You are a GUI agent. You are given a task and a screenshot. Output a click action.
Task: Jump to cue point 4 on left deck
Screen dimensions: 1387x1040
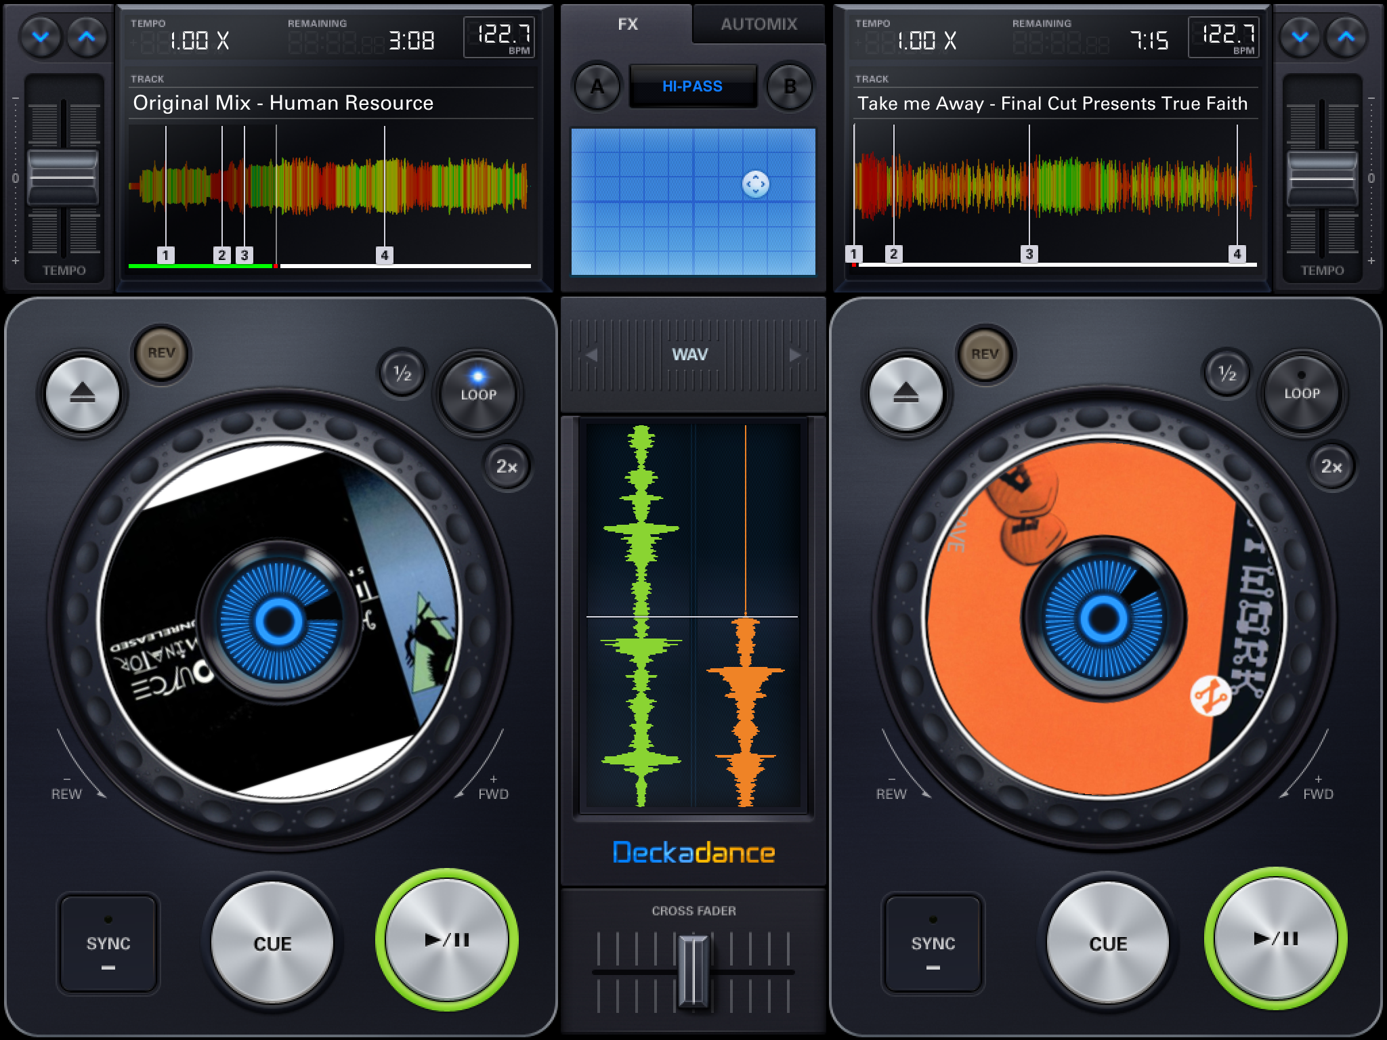pos(385,255)
